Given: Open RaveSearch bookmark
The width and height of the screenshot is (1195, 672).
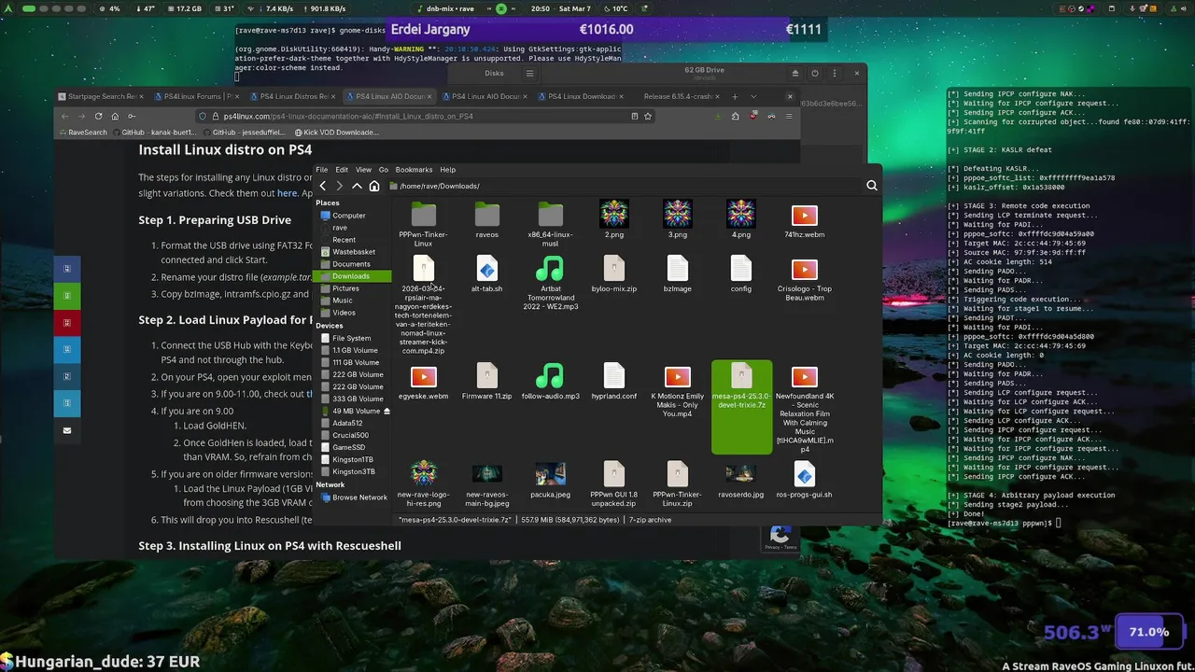Looking at the screenshot, I should [82, 133].
